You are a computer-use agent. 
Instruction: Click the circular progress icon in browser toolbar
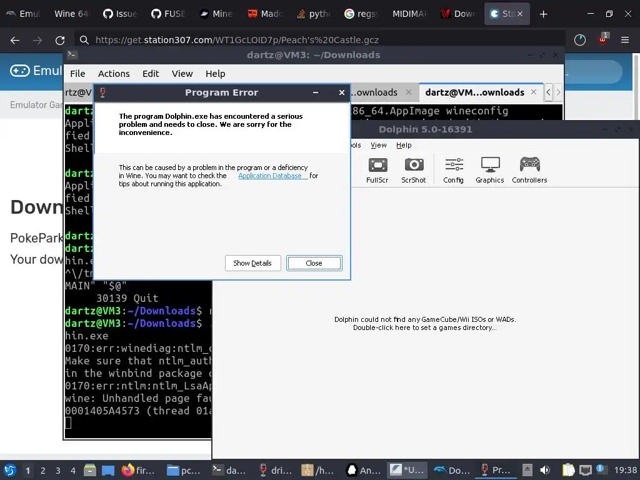580,40
